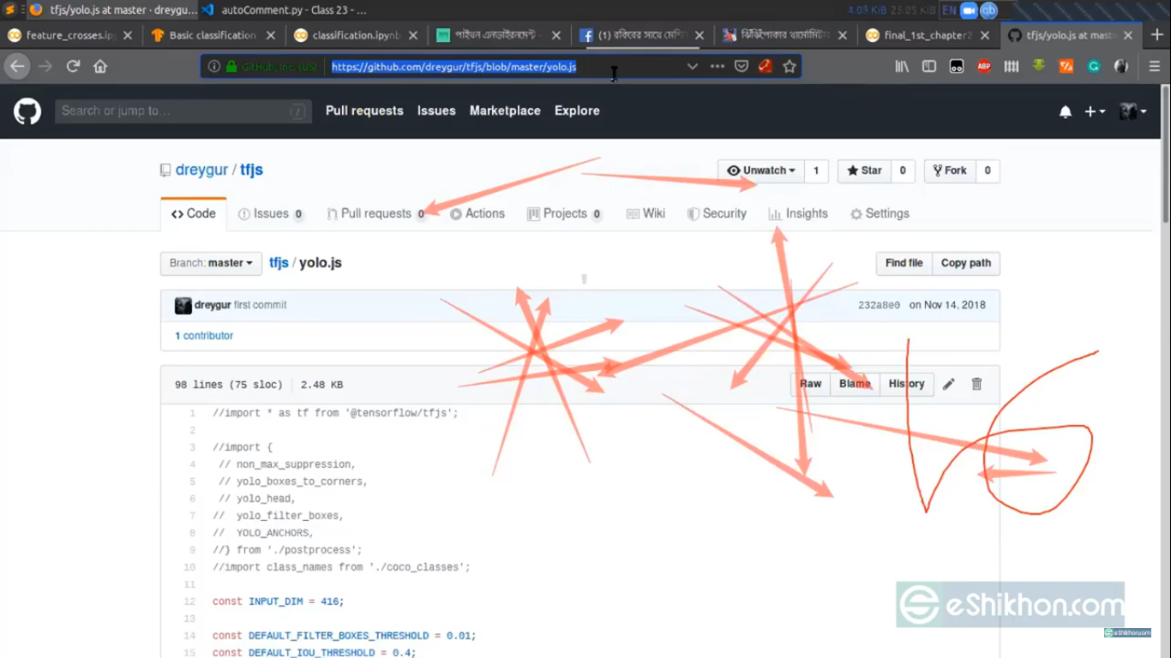Click the Raw button

coord(810,384)
